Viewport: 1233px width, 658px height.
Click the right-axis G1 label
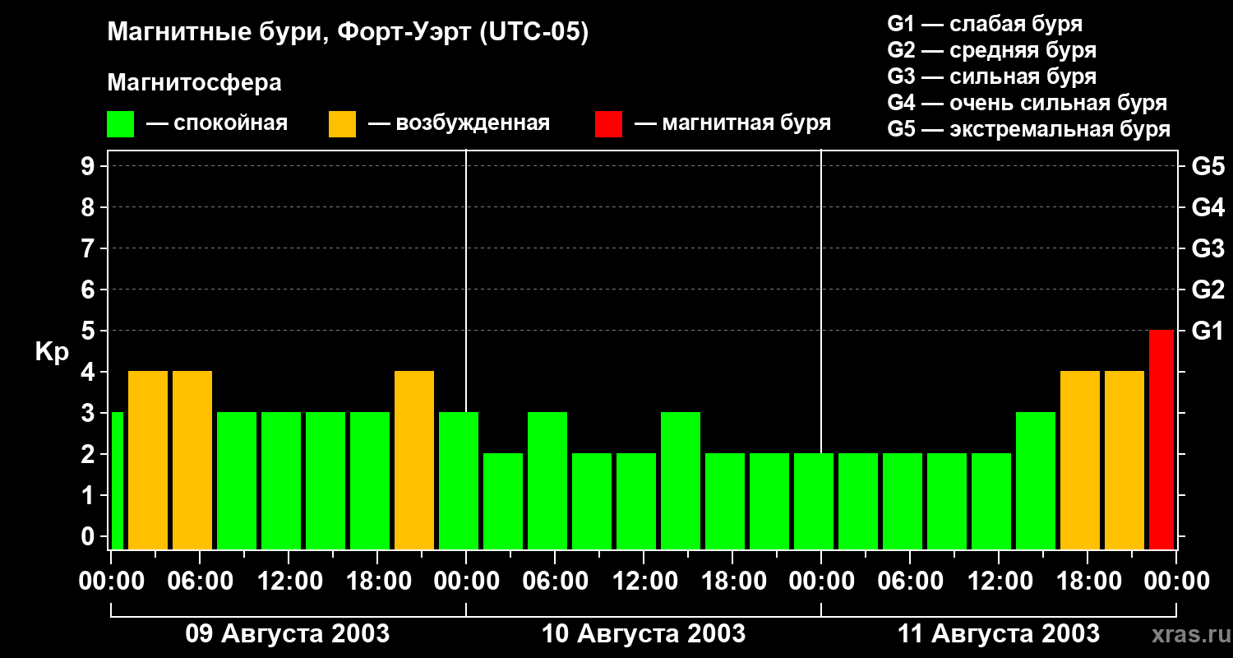[1208, 331]
